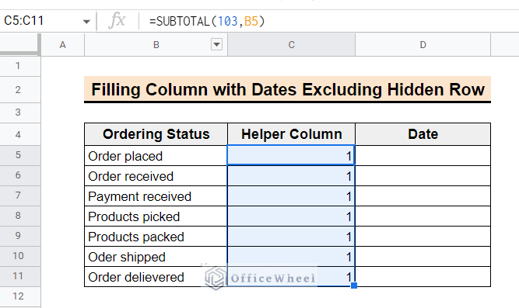
Task: Select row 5 header
Action: (20, 155)
